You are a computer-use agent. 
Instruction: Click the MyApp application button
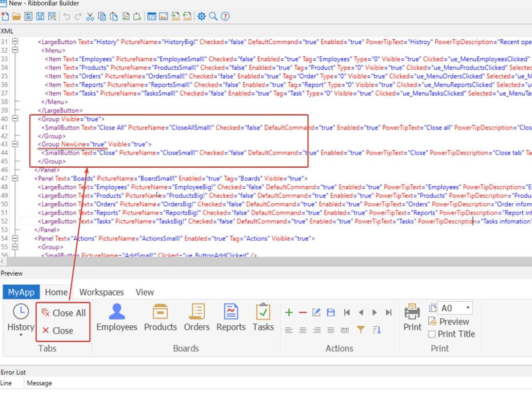click(x=21, y=292)
